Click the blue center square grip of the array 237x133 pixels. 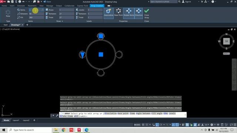101,54
